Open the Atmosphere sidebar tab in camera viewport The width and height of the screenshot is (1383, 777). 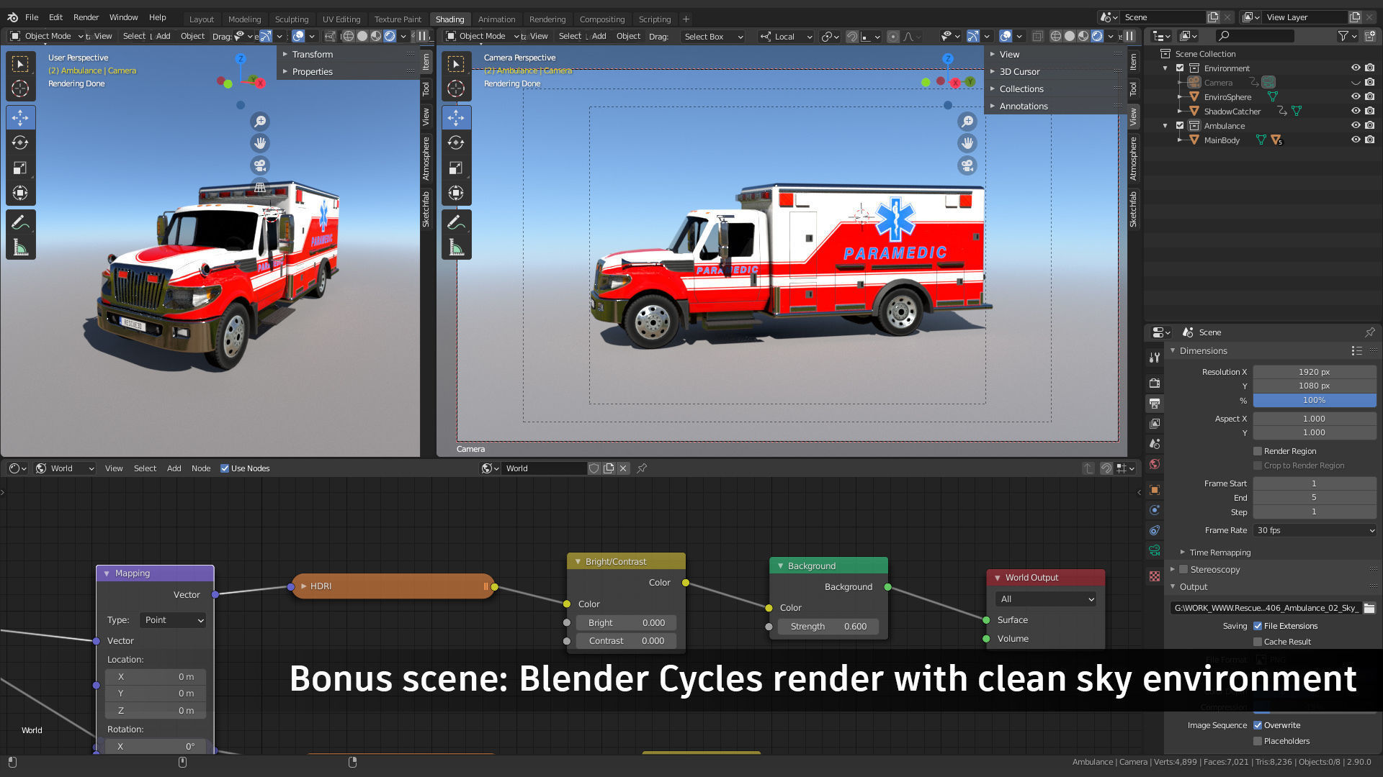point(1133,159)
